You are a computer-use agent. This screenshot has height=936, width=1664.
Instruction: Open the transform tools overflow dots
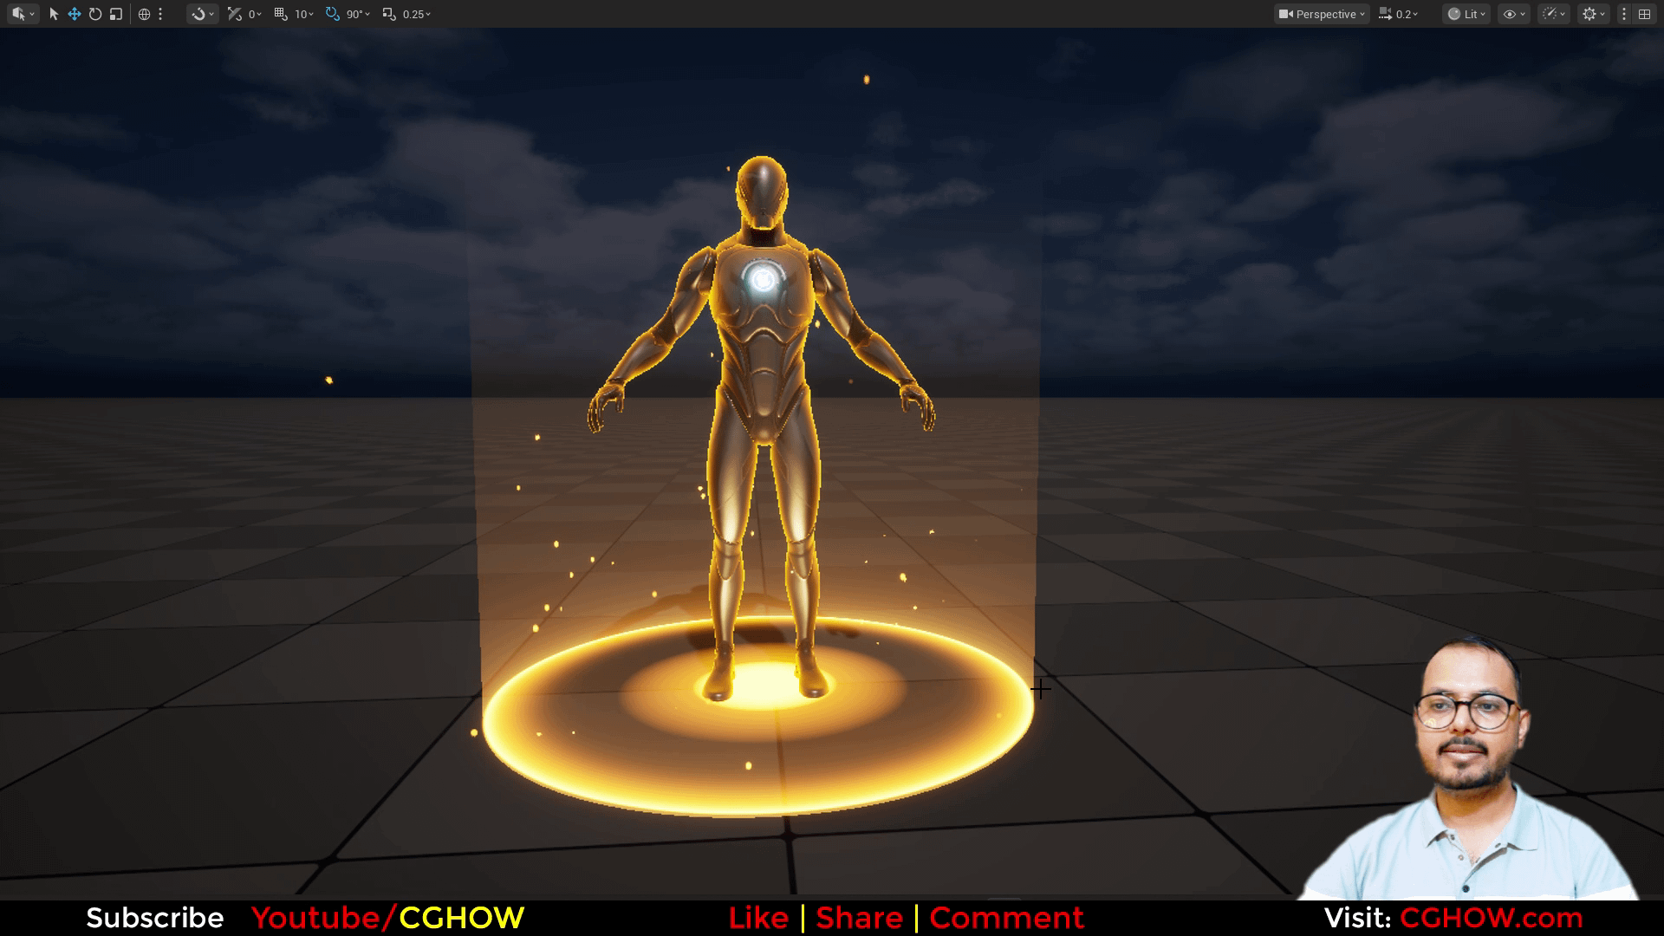pos(160,14)
